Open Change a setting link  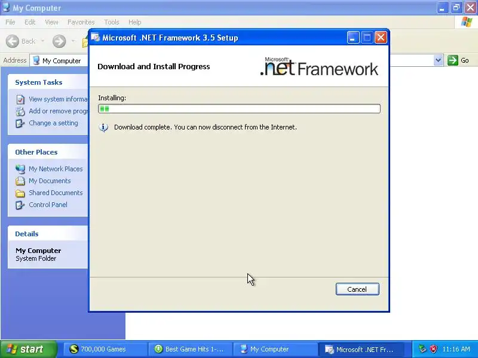53,123
